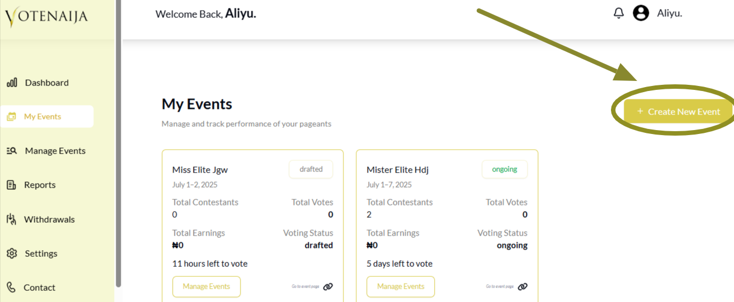
Task: Open Withdrawals from the sidebar menu
Action: tap(49, 219)
